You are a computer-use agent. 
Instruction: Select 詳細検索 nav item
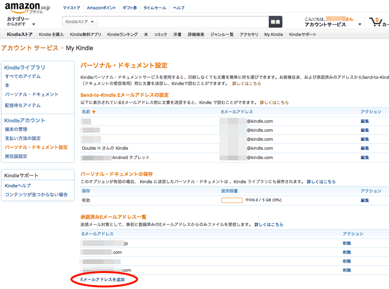tap(196, 35)
